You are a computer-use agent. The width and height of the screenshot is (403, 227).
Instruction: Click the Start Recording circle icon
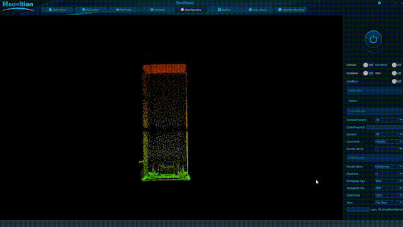tap(182, 9)
